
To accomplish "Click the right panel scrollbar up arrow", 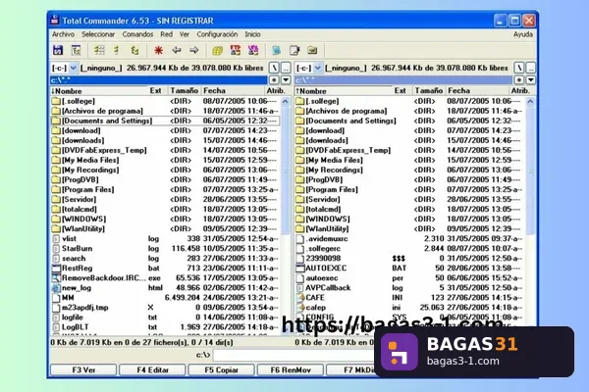I will tap(530, 101).
